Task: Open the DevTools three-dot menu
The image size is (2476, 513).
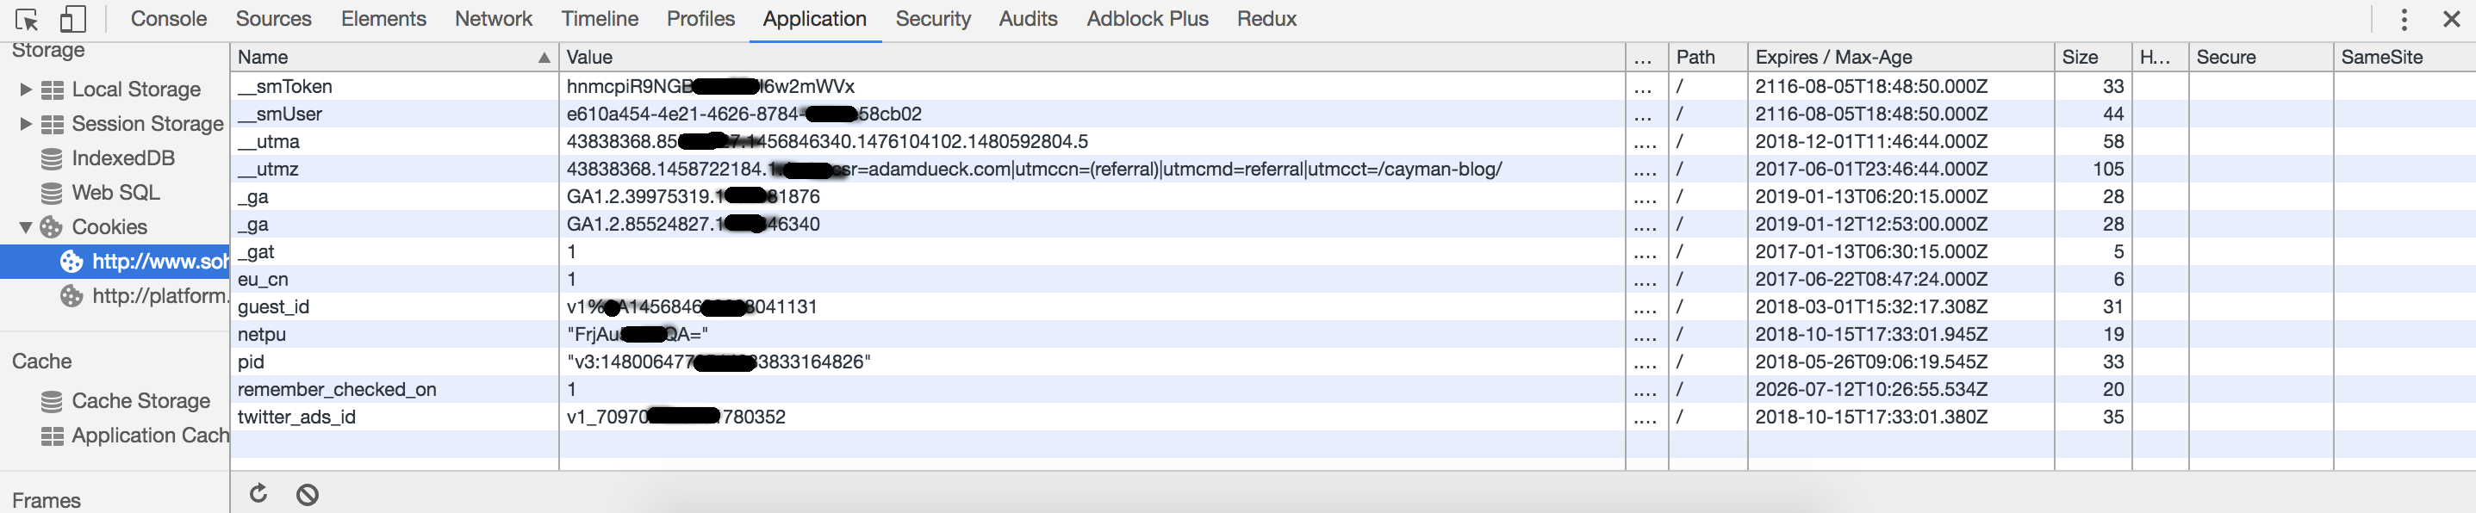Action: [2403, 19]
